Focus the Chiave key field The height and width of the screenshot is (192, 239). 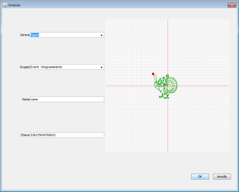67,135
